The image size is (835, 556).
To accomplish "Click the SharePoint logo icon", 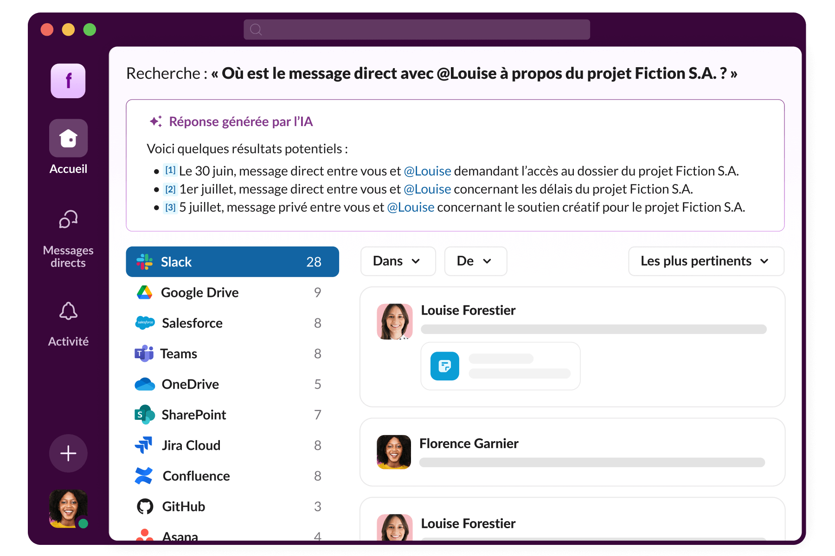I will [x=144, y=415].
